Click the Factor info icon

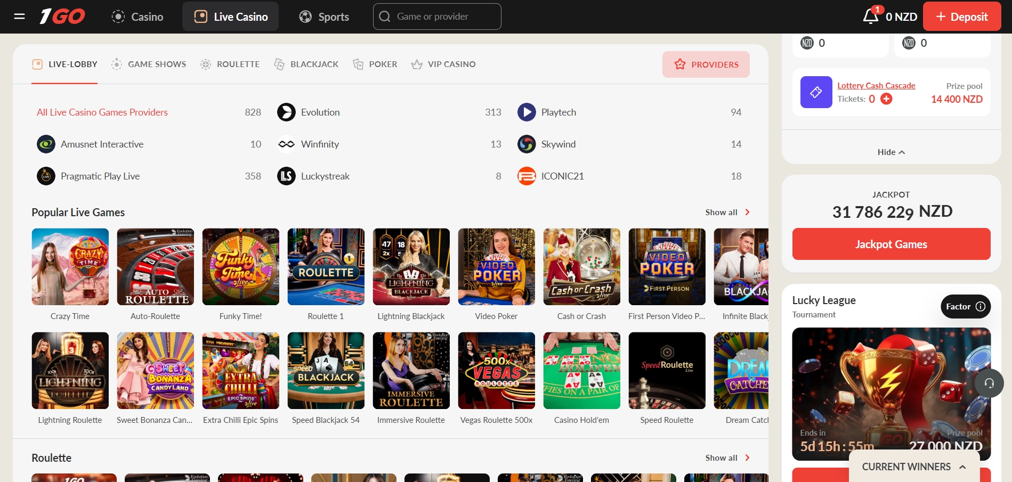click(980, 306)
